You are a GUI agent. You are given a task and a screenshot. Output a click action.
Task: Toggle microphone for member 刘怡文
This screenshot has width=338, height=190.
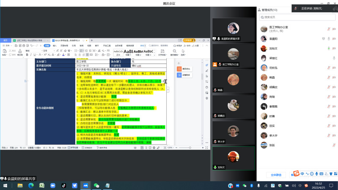(329, 49)
